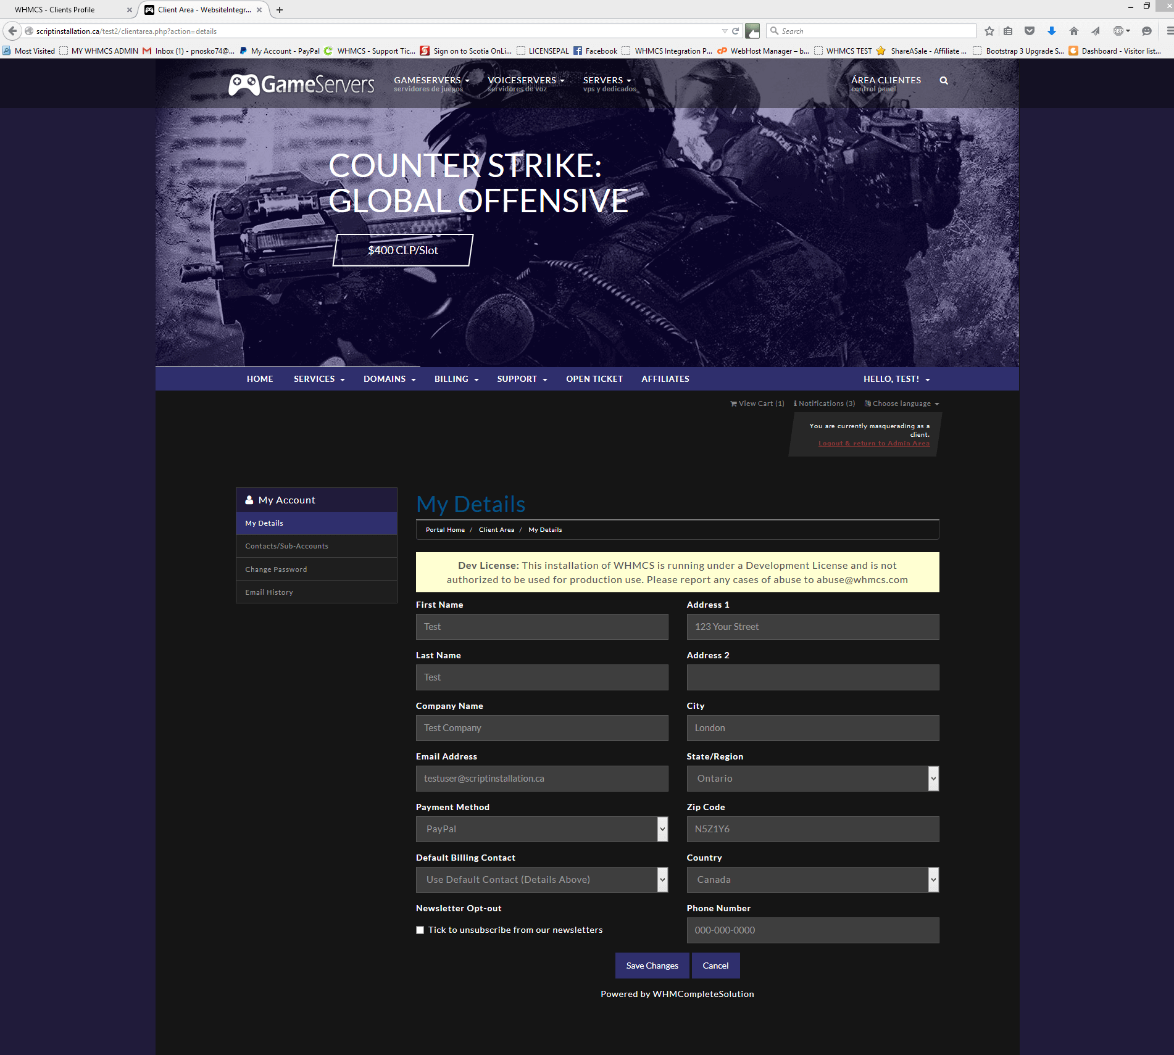The width and height of the screenshot is (1174, 1055).
Task: Open the WHMCS - Support Tickets bookmark
Action: point(370,51)
